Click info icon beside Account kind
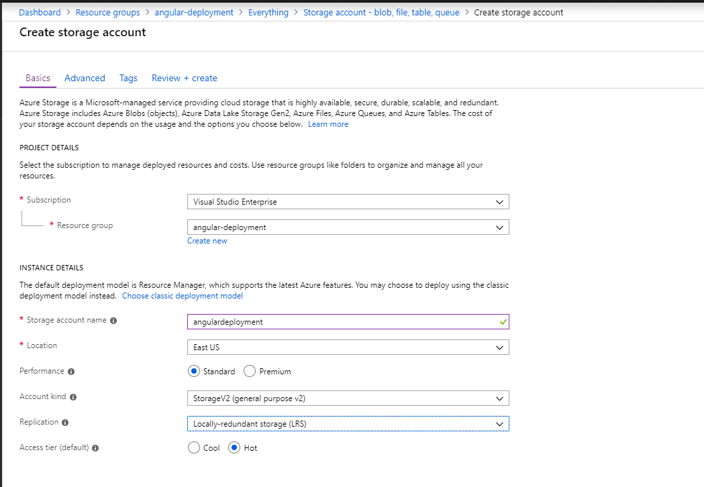Viewport: 704px width, 487px height. [73, 397]
